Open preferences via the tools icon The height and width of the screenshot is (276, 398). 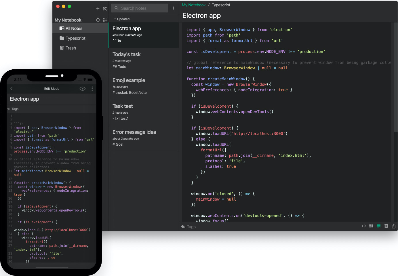point(105,9)
